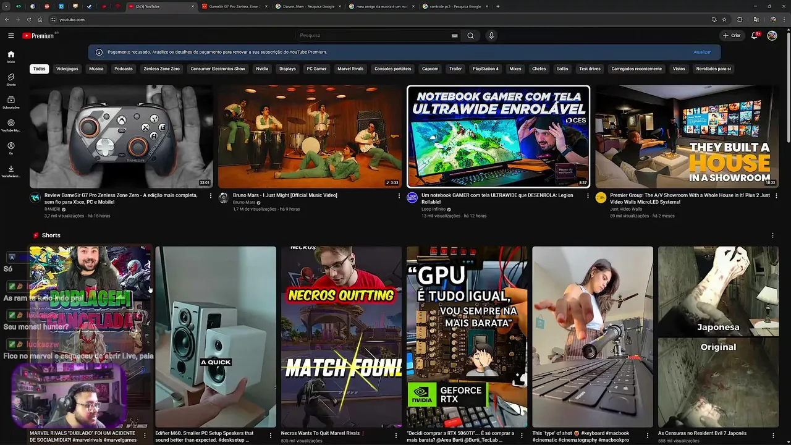Open the notifications bell
The width and height of the screenshot is (791, 445).
(755, 36)
